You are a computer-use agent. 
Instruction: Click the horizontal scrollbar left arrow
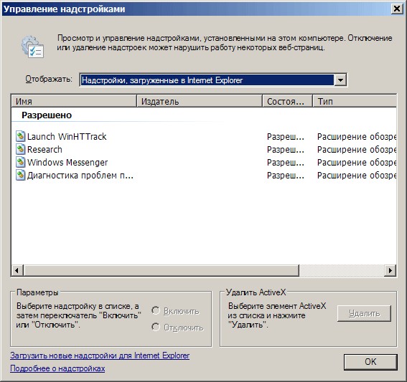[17, 271]
